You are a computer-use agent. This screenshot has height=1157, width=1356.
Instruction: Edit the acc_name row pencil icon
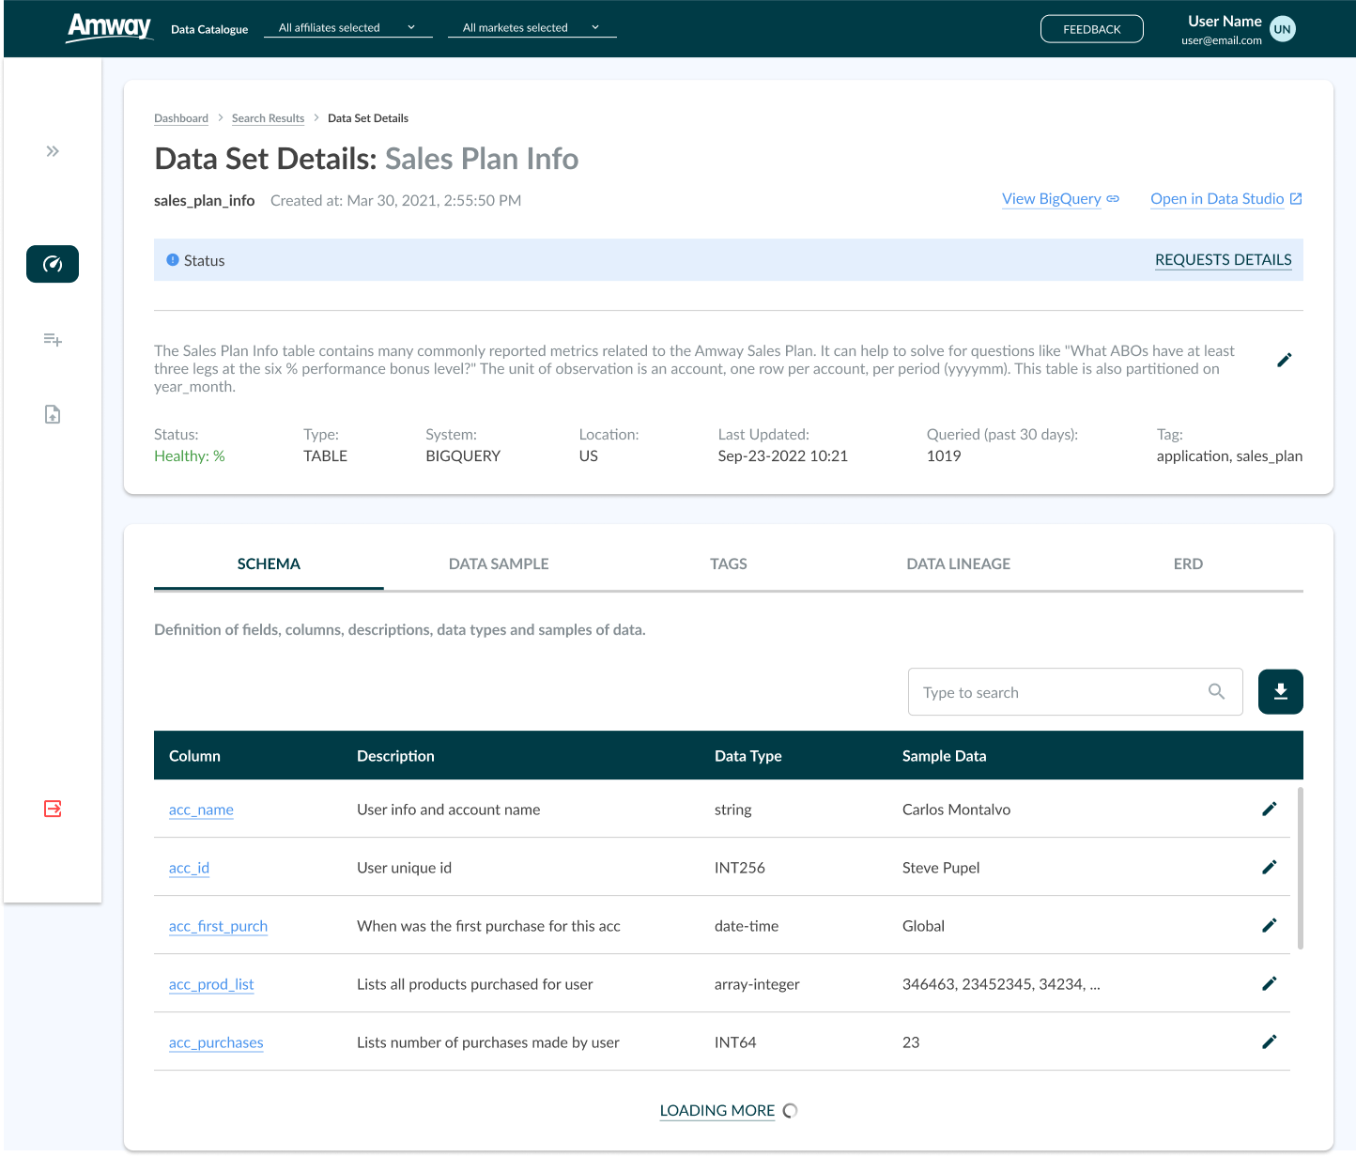coord(1269,809)
